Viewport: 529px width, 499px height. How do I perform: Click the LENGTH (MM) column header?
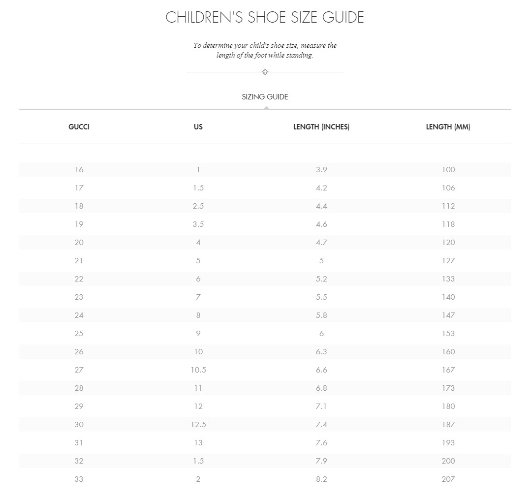(x=448, y=127)
